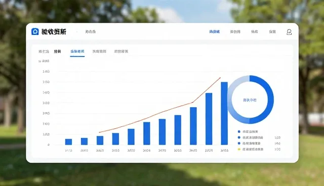Open the user profile icon in header
324x186 pixels.
tap(289, 32)
